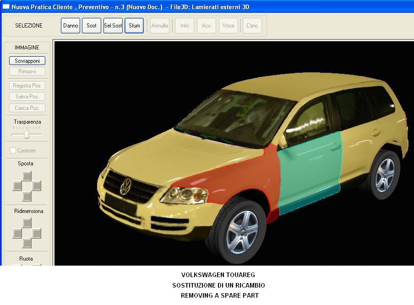Click the Sposta down arrow button

[x=27, y=196]
